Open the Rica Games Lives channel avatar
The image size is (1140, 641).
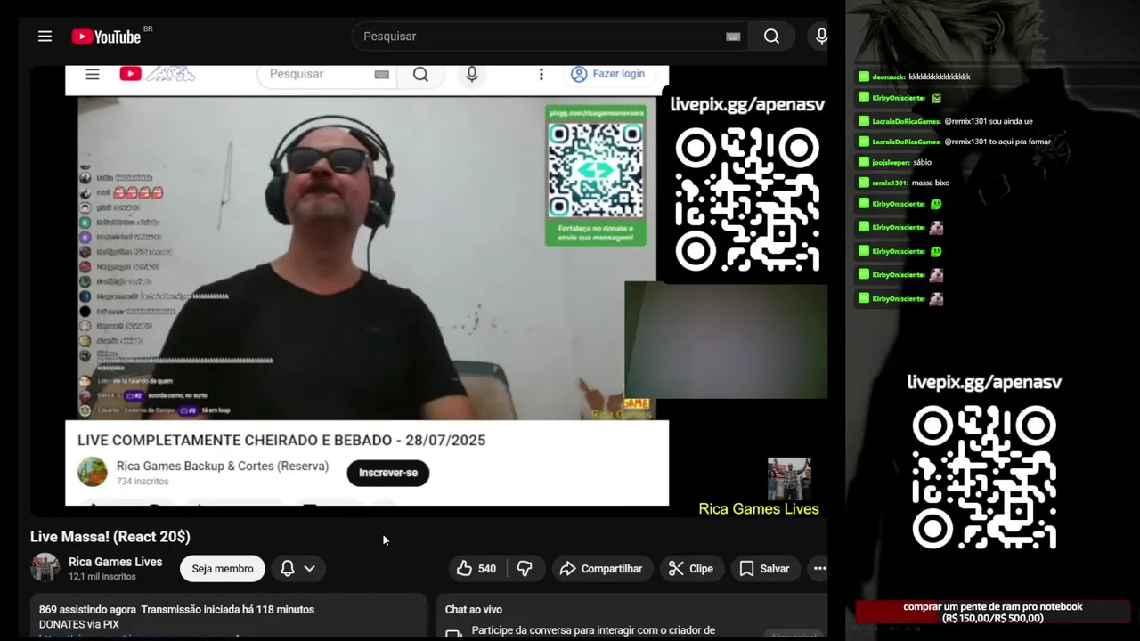(45, 568)
